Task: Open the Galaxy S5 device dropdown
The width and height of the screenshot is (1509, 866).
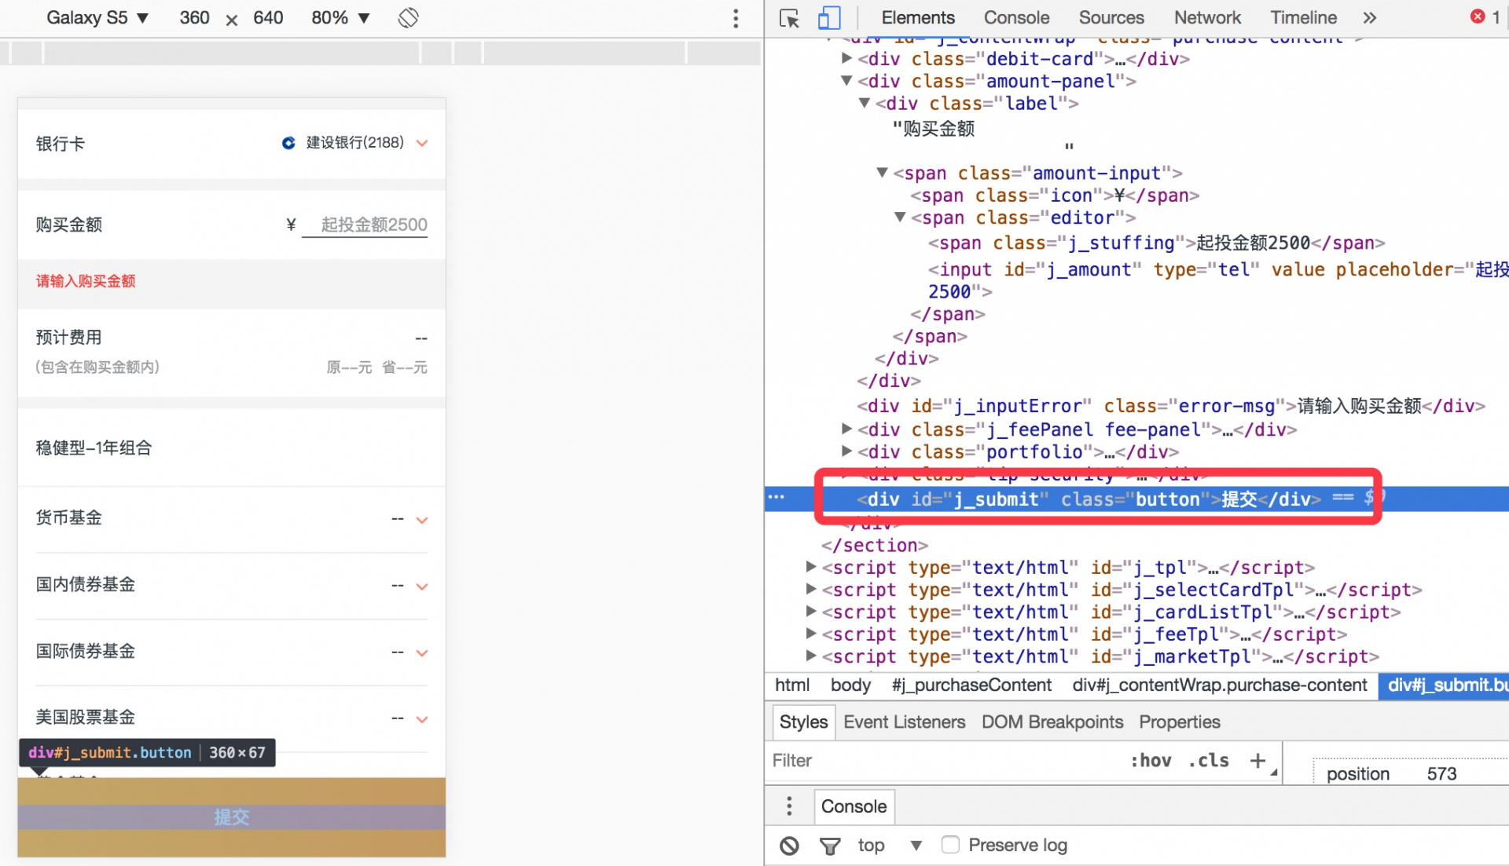Action: [97, 17]
